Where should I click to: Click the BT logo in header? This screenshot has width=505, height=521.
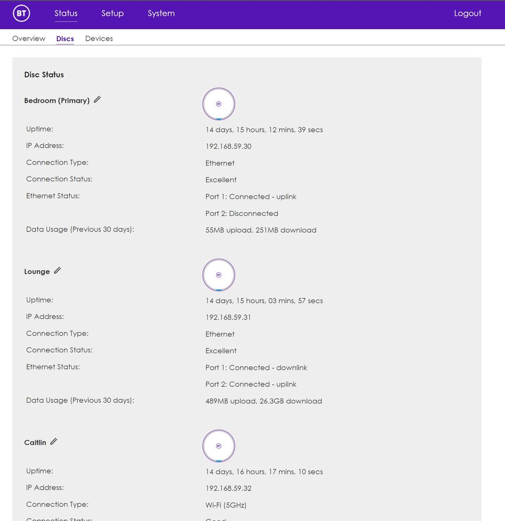[x=21, y=14]
